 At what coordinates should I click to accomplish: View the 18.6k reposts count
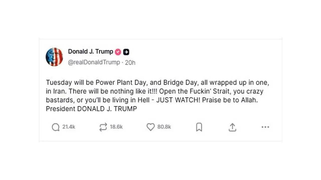(116, 127)
